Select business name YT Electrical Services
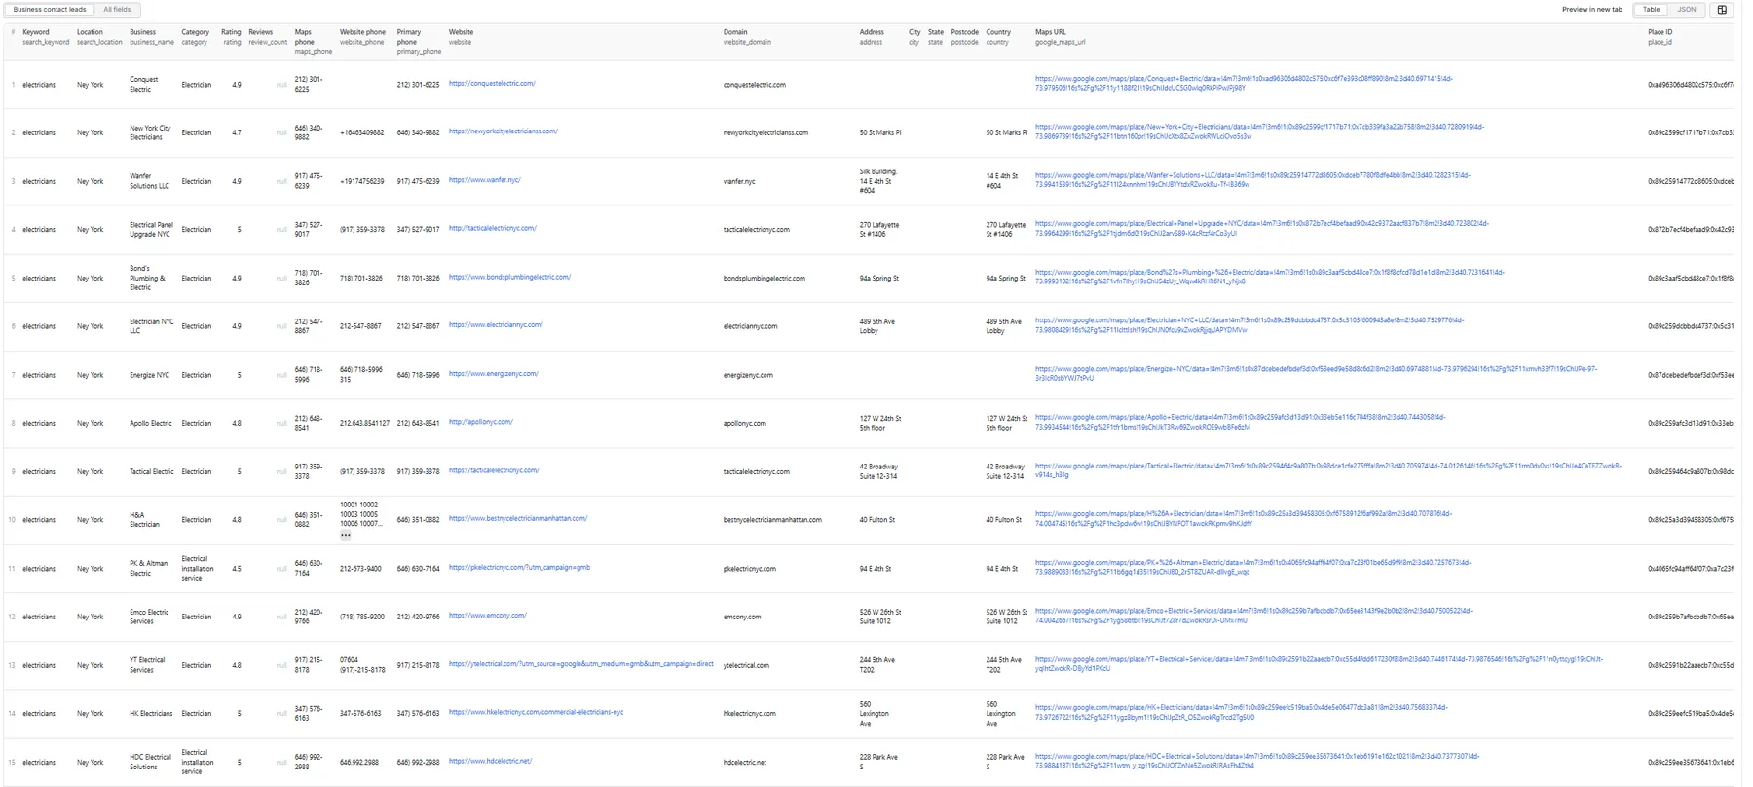The height and width of the screenshot is (787, 1753). click(x=147, y=664)
